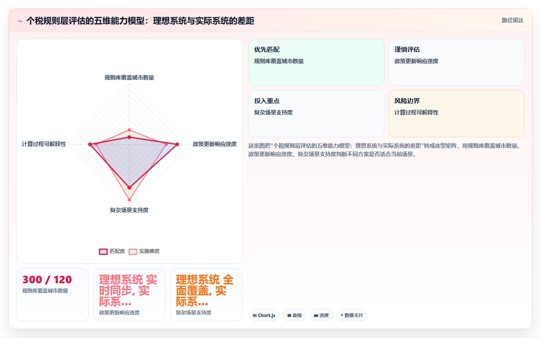Click the 复杂场景支持度 radar axis label
Screen dimensions: 541x338
click(x=130, y=210)
